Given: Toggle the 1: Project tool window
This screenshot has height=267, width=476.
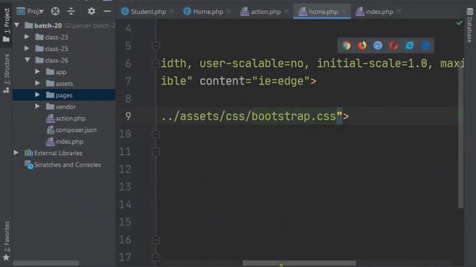Looking at the screenshot, I should [6, 24].
